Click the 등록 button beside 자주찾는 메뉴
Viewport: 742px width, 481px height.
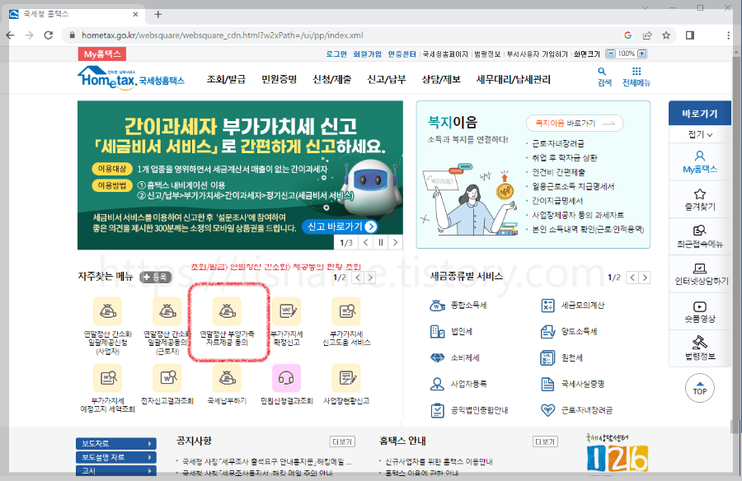pos(156,278)
